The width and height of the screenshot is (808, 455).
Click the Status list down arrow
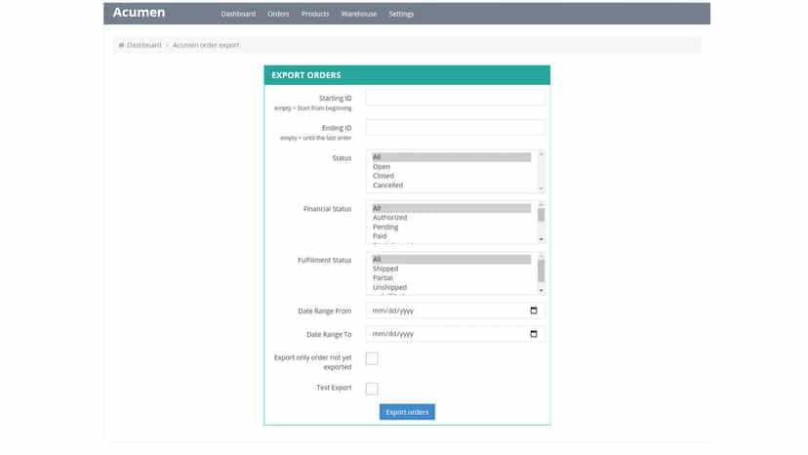click(541, 188)
